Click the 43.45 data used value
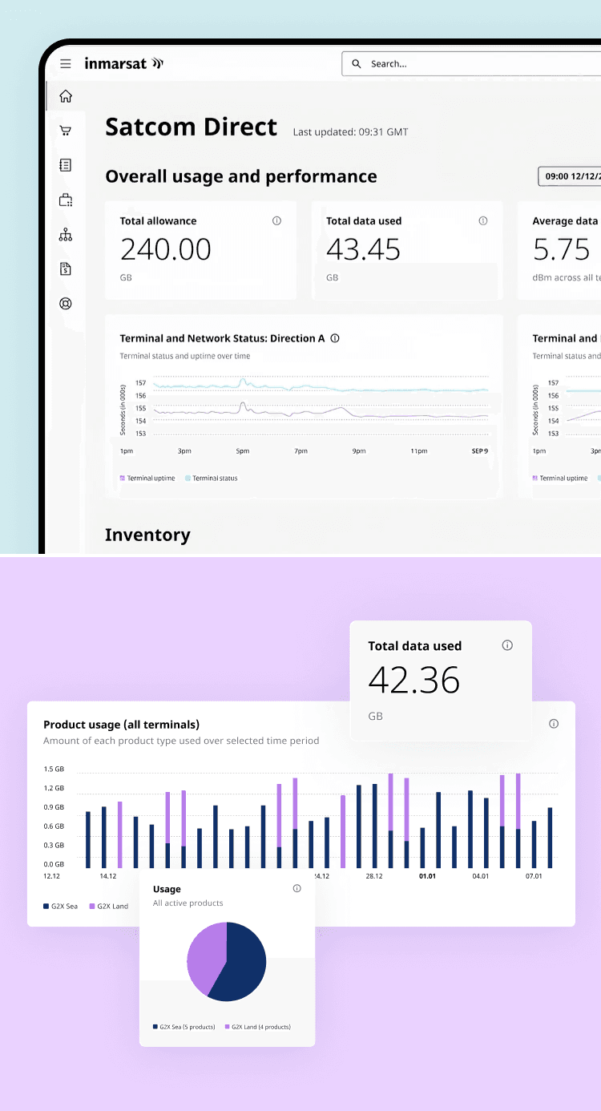This screenshot has width=601, height=1111. click(x=363, y=249)
